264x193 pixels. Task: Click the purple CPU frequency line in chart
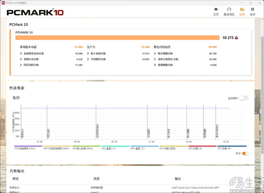[x=125, y=108]
